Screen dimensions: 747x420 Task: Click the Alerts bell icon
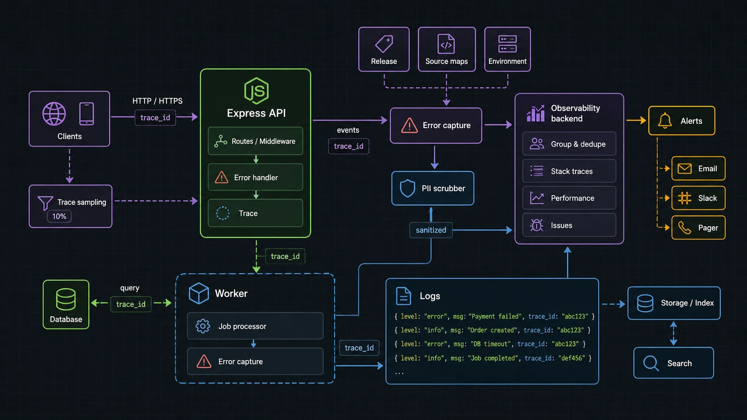pyautogui.click(x=665, y=121)
